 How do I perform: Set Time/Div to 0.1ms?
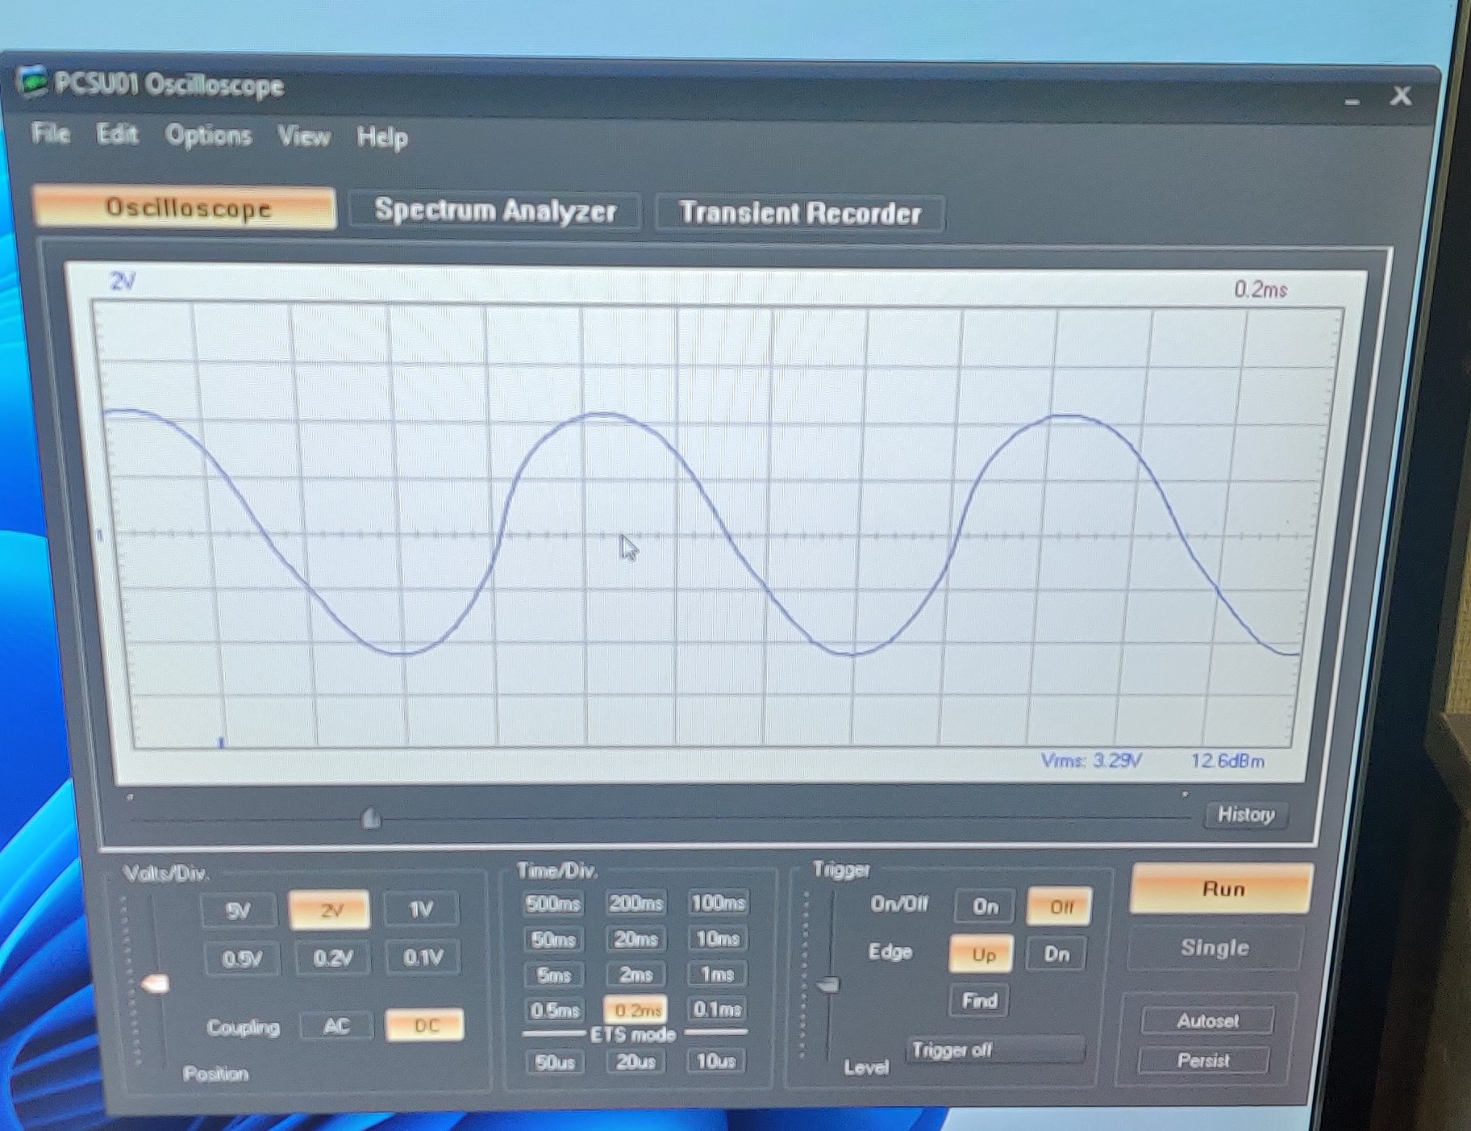click(x=717, y=1009)
